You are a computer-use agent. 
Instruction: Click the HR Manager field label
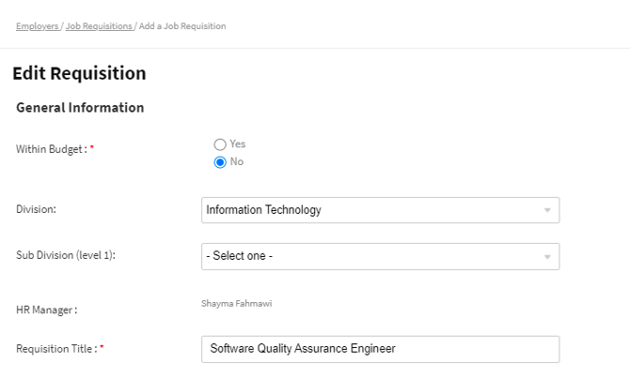pos(46,310)
